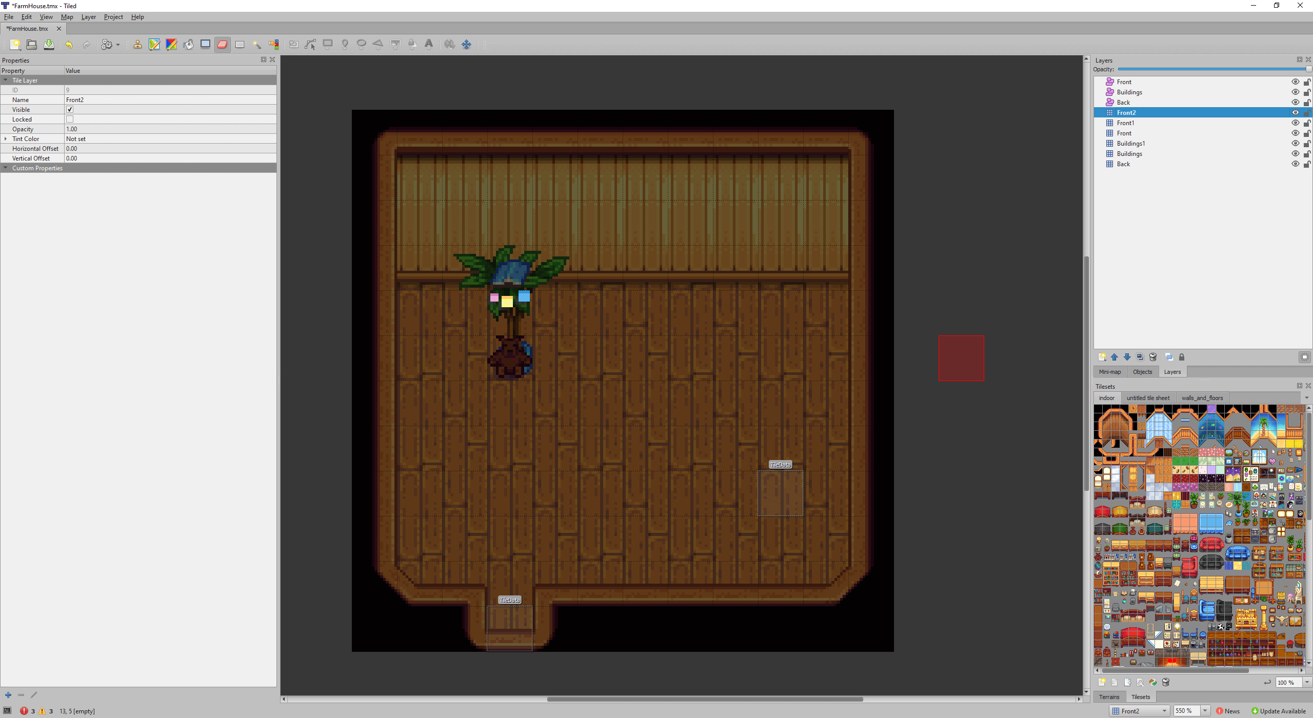Screen dimensions: 1313x718
Task: Select the Stamp Brush tool
Action: (x=137, y=45)
